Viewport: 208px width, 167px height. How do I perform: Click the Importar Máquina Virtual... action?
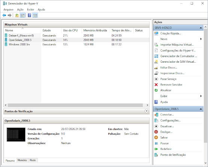pos(177,45)
